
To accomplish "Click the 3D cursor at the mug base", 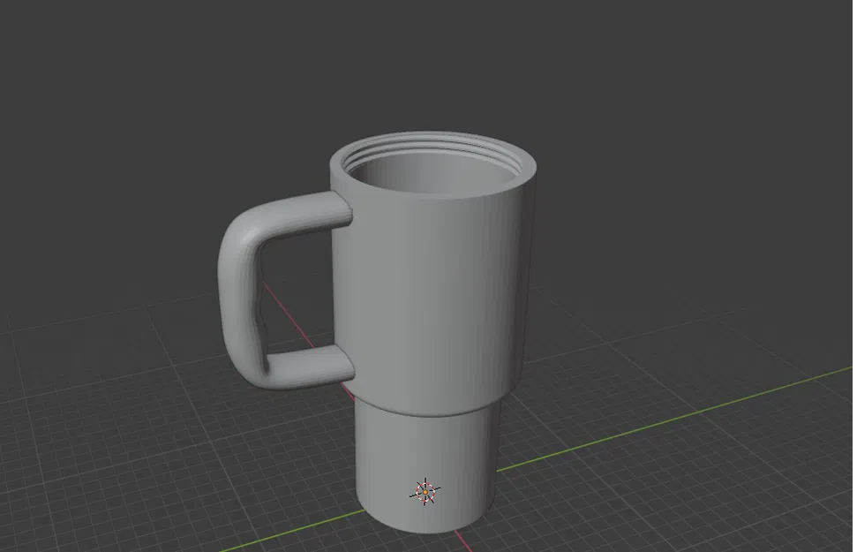I will 425,492.
